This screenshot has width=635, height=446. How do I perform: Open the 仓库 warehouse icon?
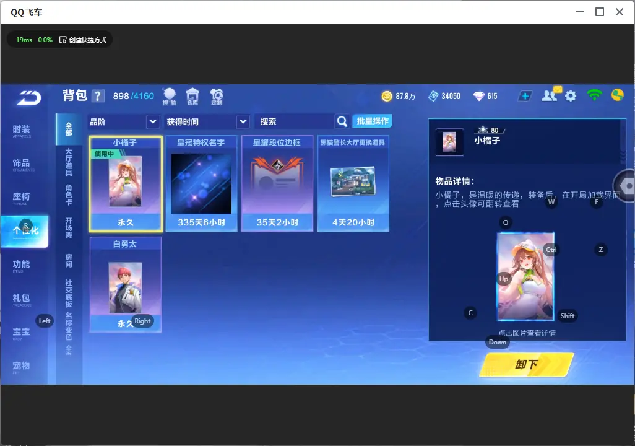click(192, 97)
